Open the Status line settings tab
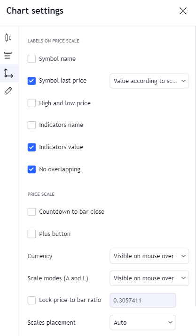This screenshot has width=196, height=336. coord(8,56)
